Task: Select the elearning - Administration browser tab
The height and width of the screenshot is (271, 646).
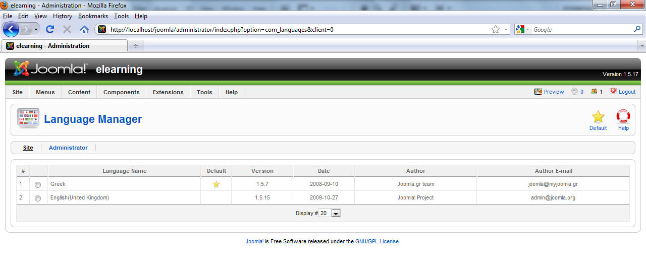Action: [64, 46]
